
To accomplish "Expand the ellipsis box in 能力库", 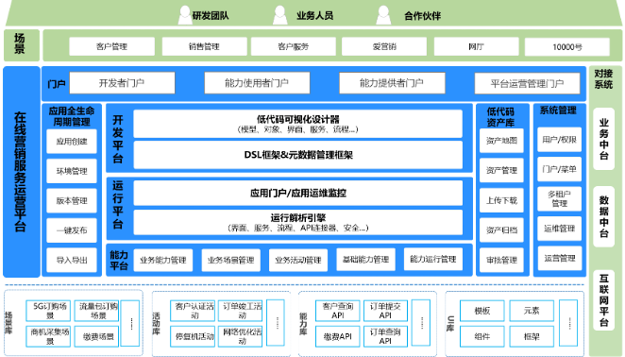I will tap(421, 323).
